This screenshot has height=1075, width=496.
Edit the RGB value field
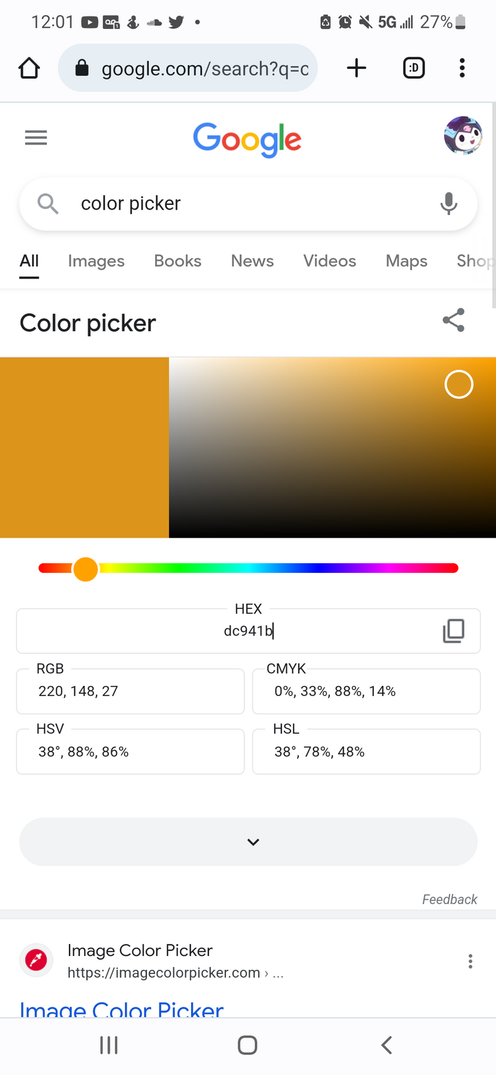click(x=130, y=691)
